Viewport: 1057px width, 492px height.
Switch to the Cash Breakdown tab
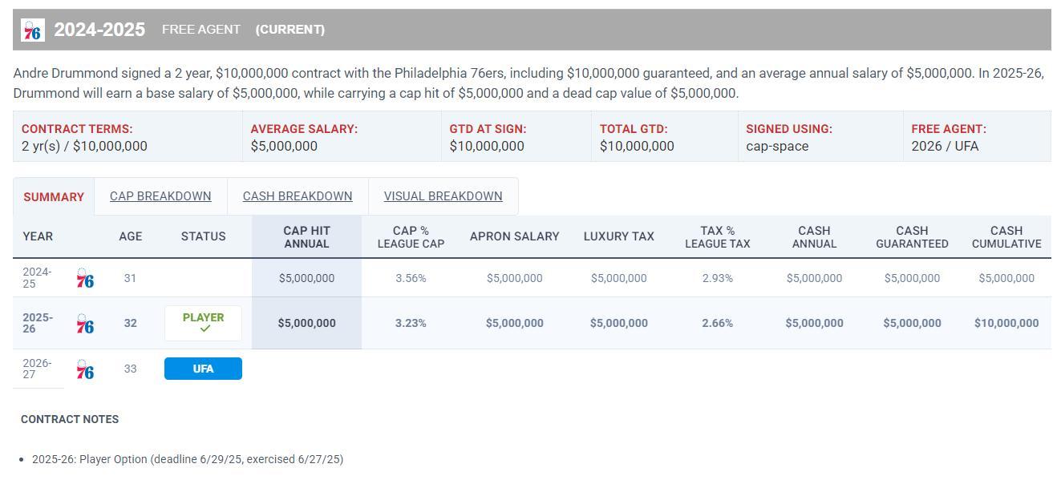298,196
